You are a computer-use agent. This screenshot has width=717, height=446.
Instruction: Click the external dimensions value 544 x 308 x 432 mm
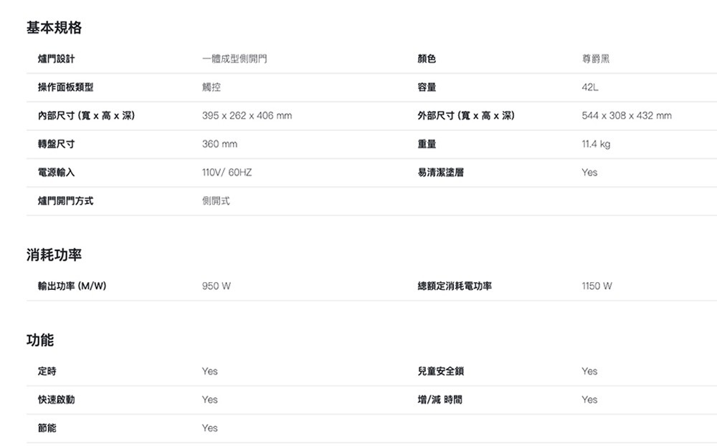coord(627,116)
